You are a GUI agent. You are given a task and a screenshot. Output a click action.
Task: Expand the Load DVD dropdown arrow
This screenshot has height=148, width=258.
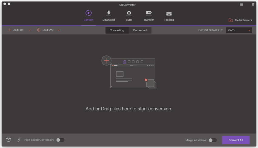[59, 30]
